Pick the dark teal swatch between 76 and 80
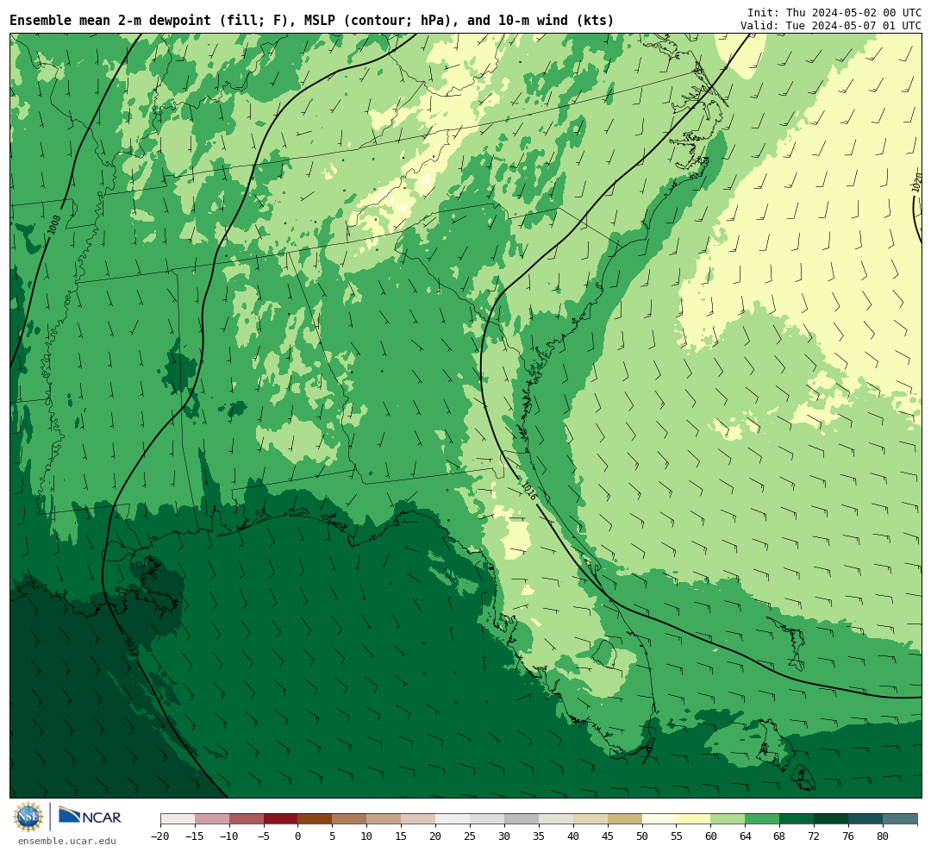Viewport: 931px width, 852px height. 866,819
